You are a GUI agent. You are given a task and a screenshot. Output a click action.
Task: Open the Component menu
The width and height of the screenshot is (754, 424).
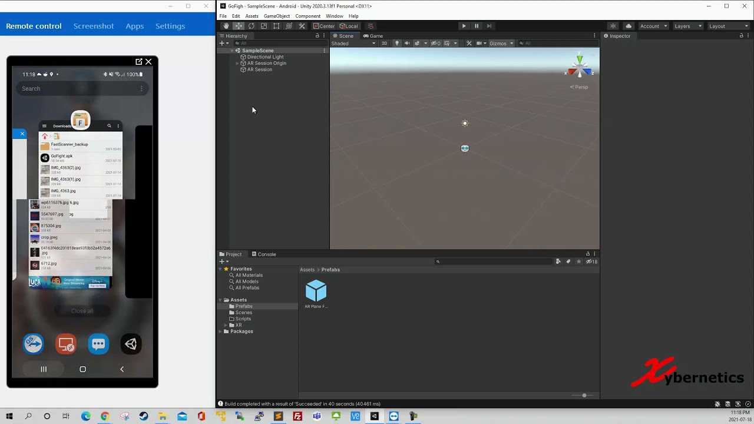pos(308,16)
